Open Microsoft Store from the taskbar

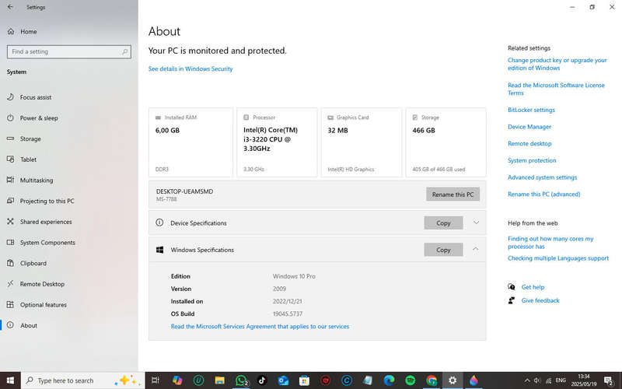(x=304, y=380)
